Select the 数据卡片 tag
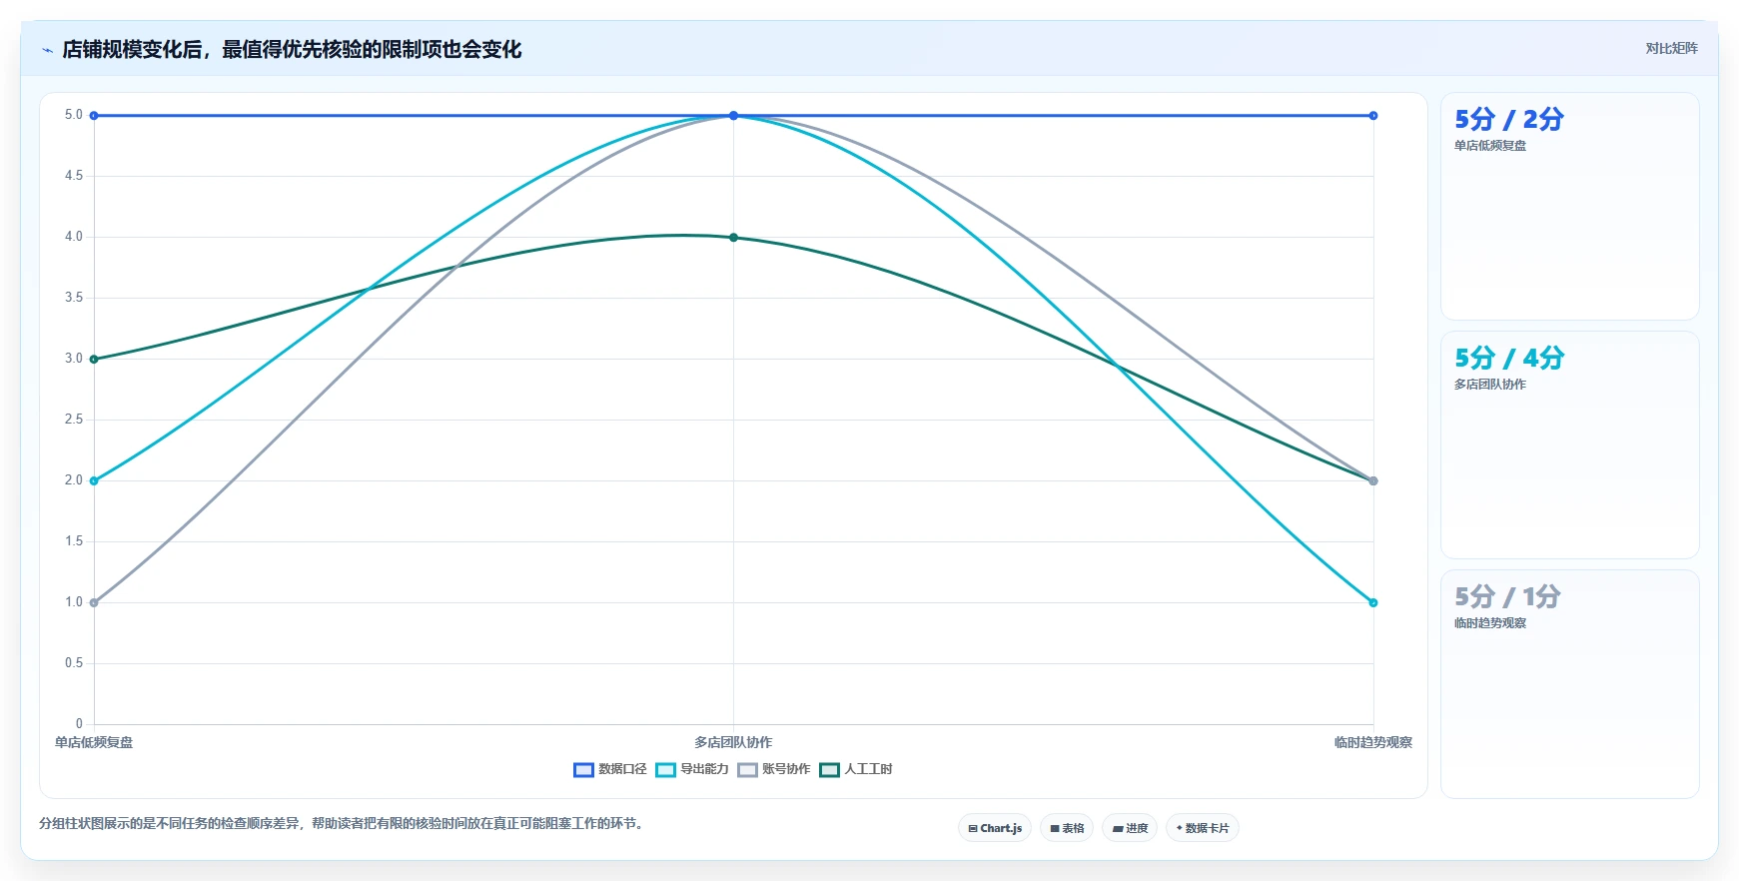 (1203, 828)
